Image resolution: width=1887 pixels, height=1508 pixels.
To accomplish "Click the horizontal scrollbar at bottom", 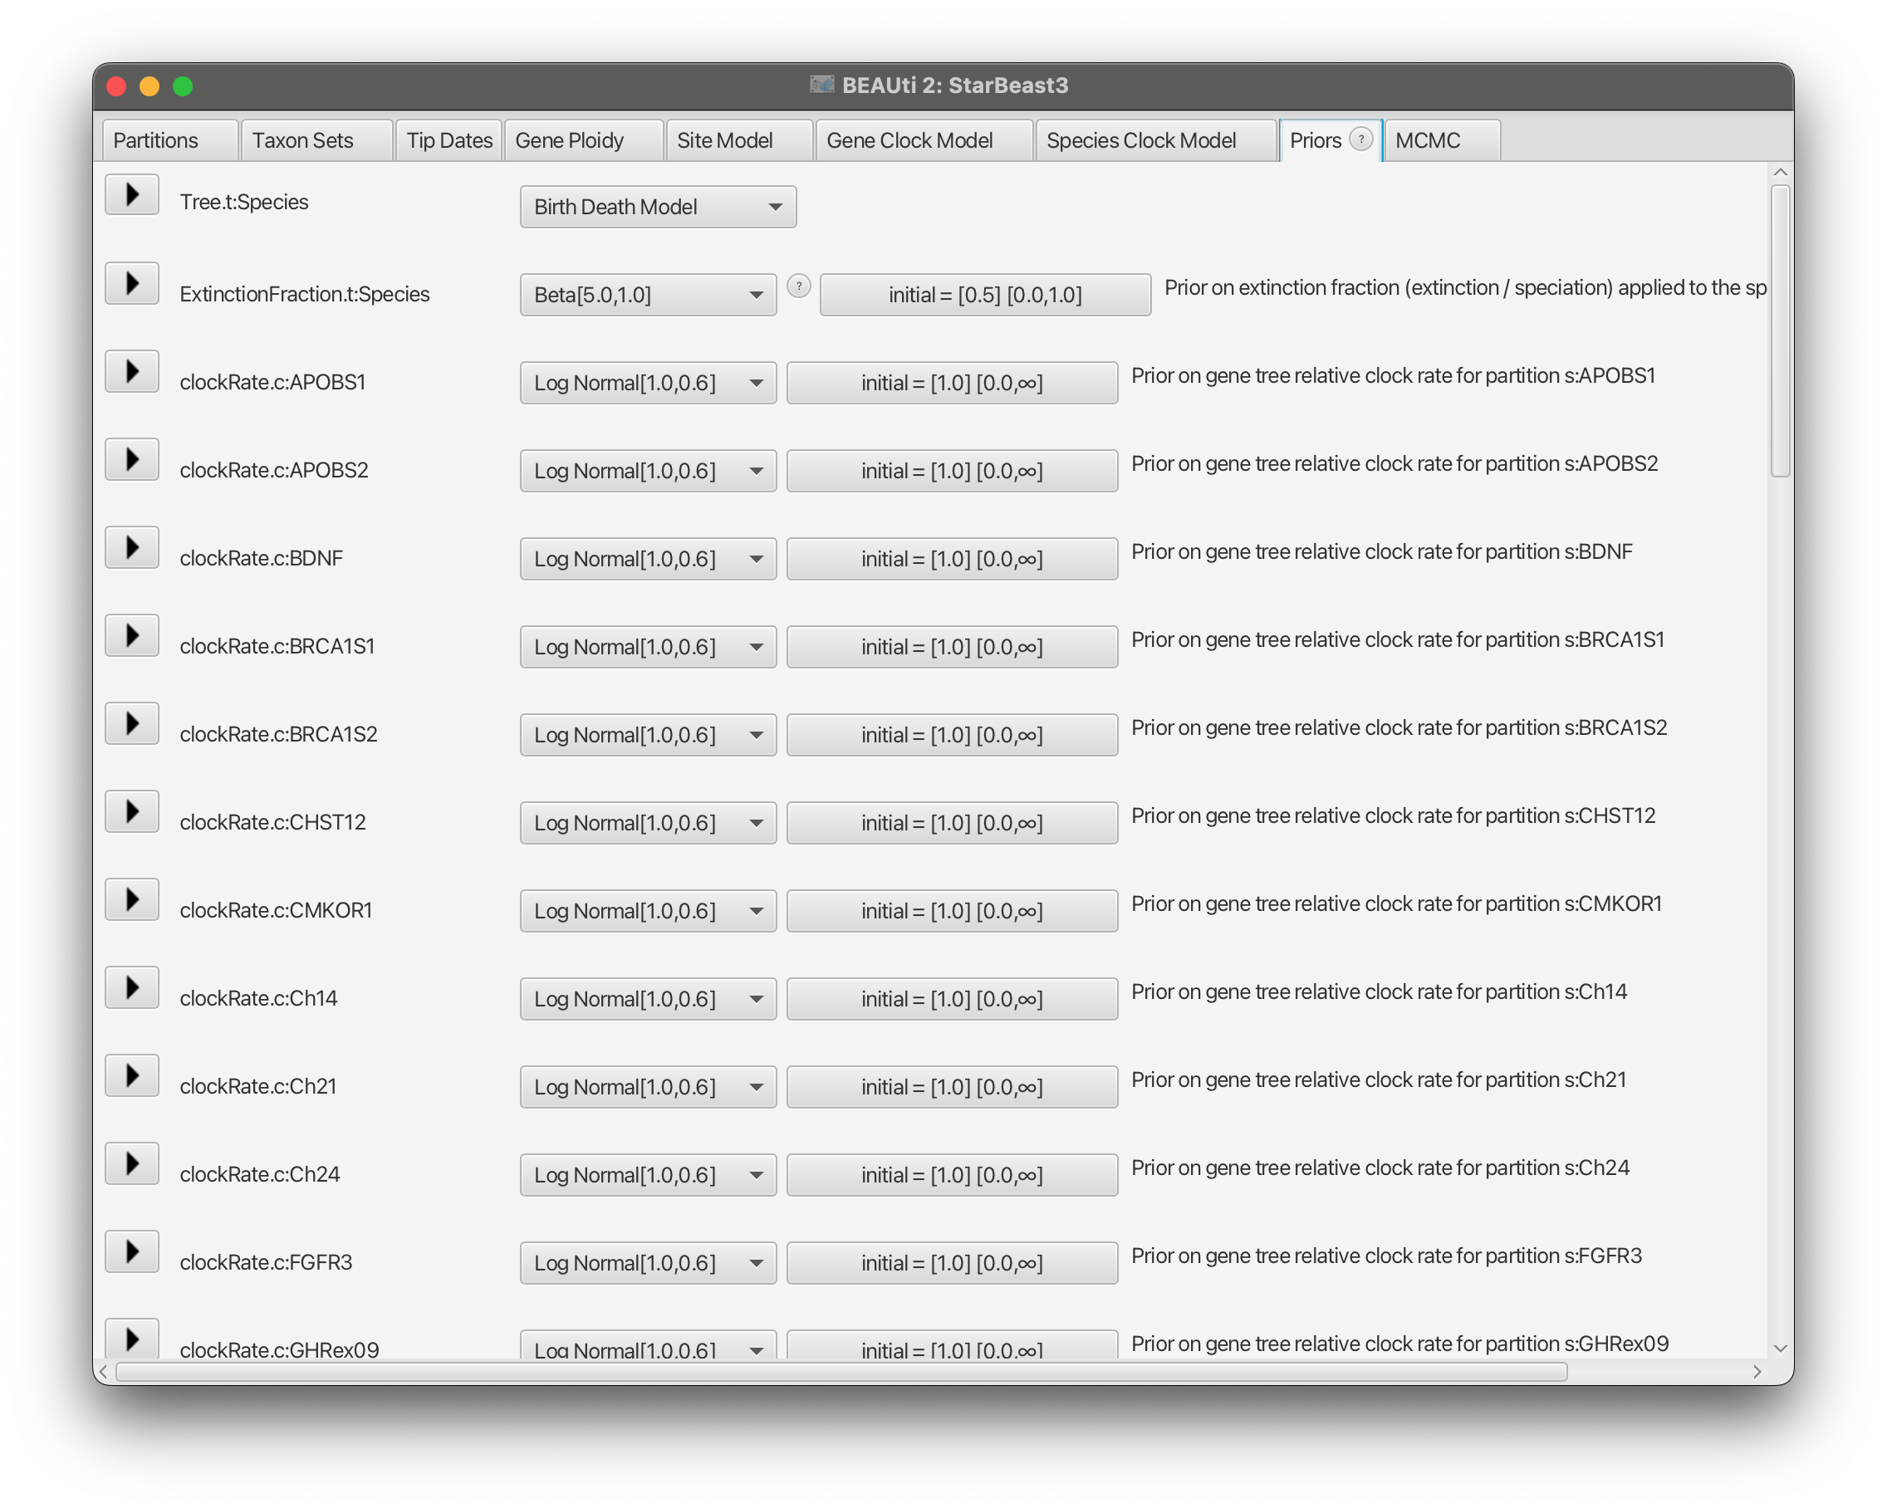I will pos(841,1372).
